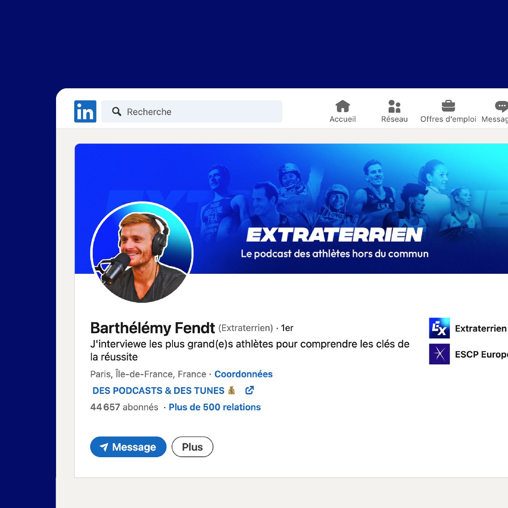Click the money bag emoji icon

[231, 390]
